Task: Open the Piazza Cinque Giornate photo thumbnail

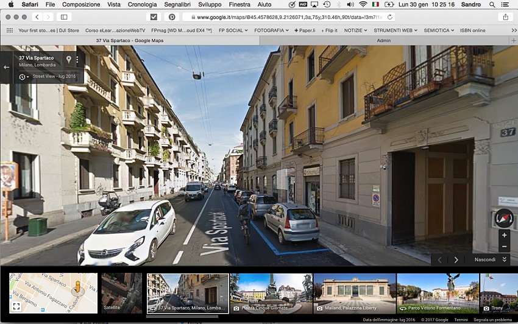Action: (271, 294)
